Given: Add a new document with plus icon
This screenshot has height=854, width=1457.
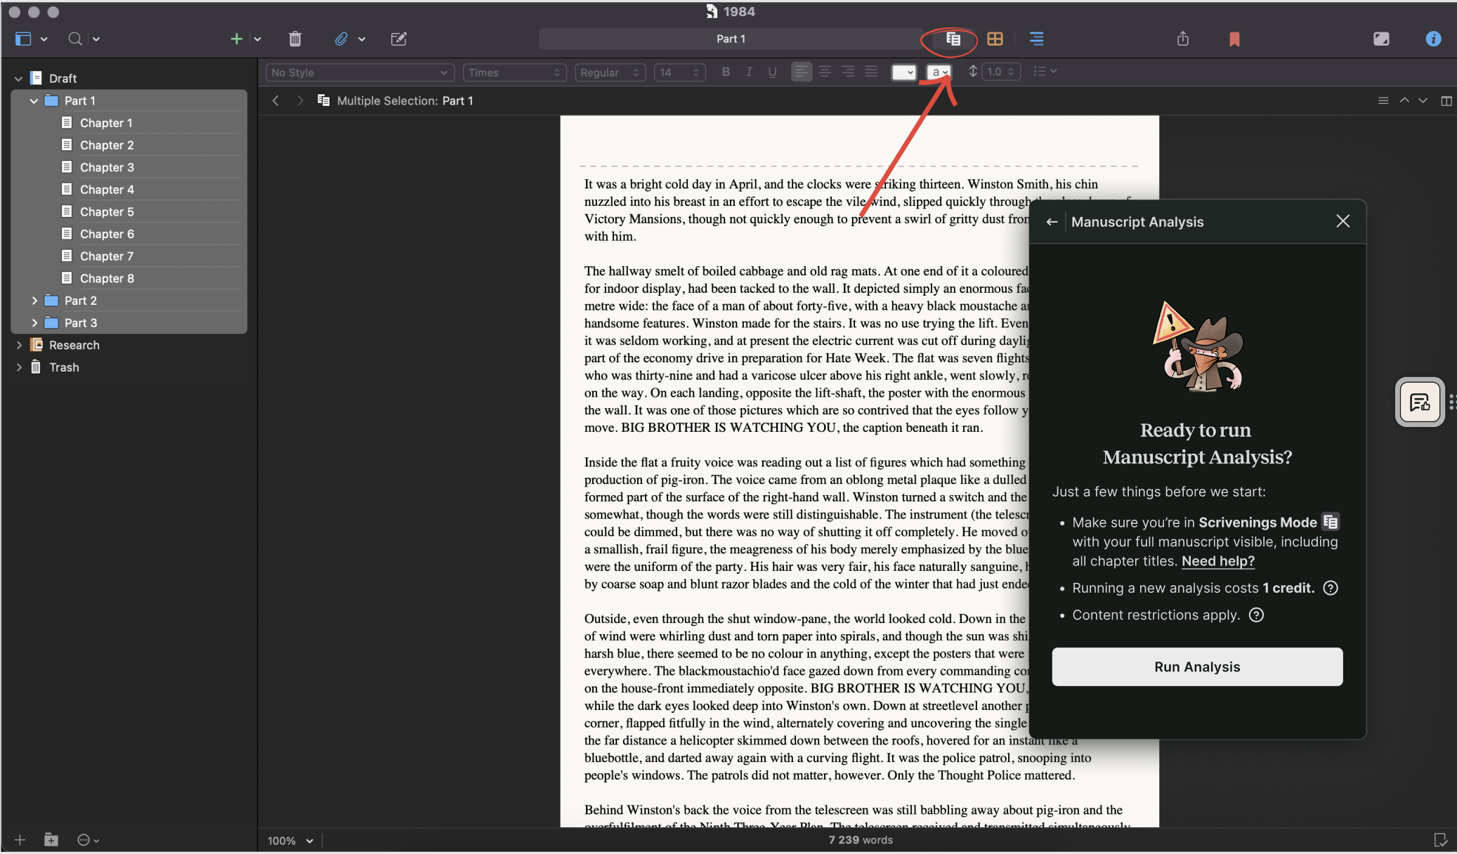Looking at the screenshot, I should tap(236, 39).
